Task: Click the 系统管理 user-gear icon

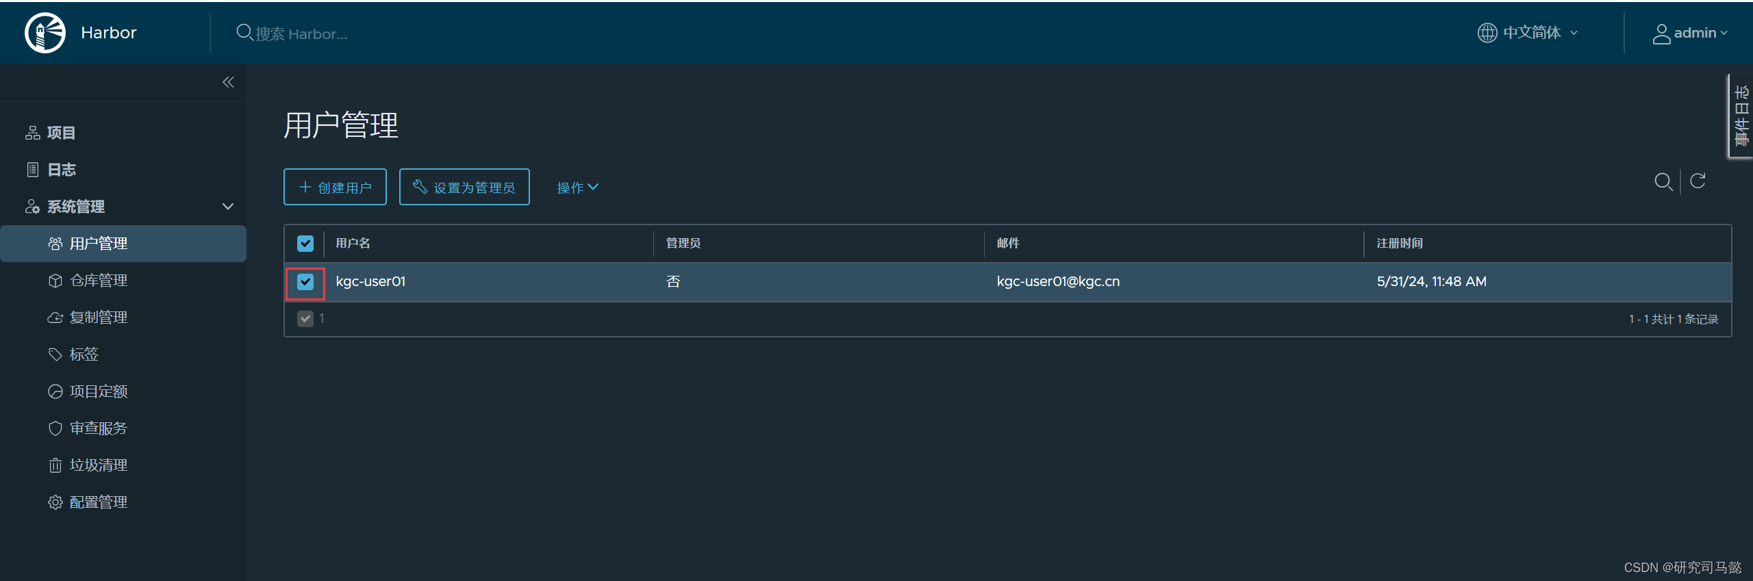Action: pyautogui.click(x=32, y=207)
